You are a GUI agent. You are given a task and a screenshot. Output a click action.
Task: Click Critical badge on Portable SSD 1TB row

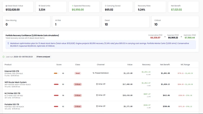tap(78, 106)
